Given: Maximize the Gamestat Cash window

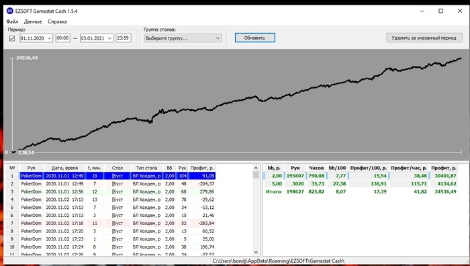Looking at the screenshot, I should pyautogui.click(x=441, y=11).
